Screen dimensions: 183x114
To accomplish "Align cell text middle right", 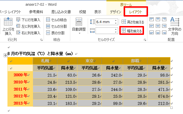I will point(164,26).
